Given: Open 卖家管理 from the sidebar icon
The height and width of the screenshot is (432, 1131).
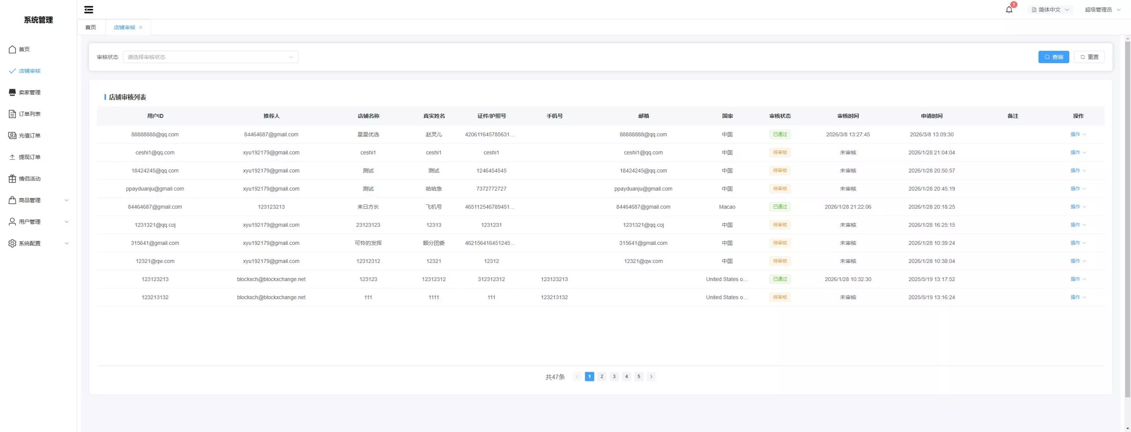Looking at the screenshot, I should click(12, 92).
